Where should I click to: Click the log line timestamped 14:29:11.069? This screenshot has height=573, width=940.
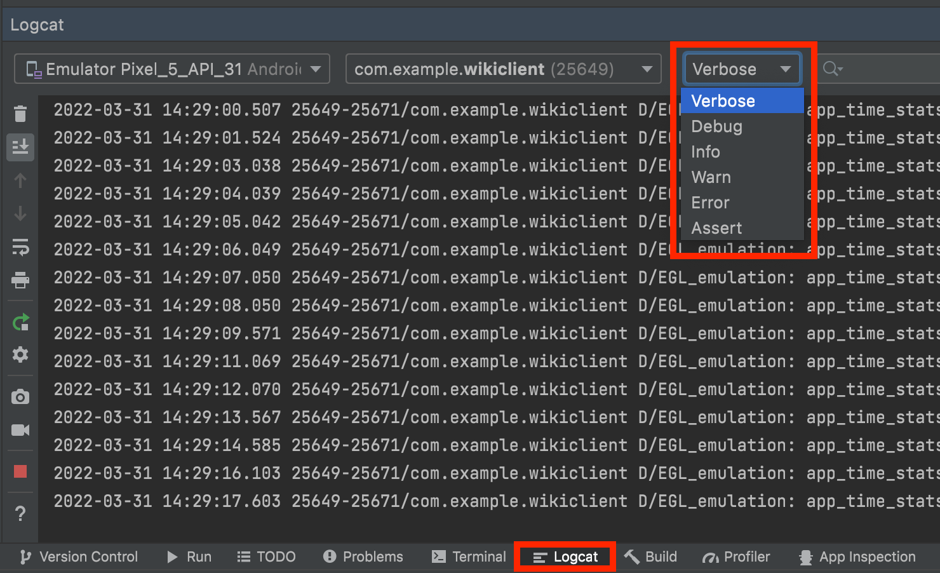click(x=495, y=361)
